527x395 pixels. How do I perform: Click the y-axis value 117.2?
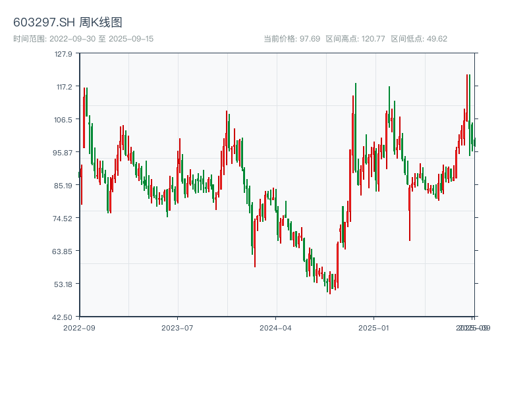coord(64,88)
